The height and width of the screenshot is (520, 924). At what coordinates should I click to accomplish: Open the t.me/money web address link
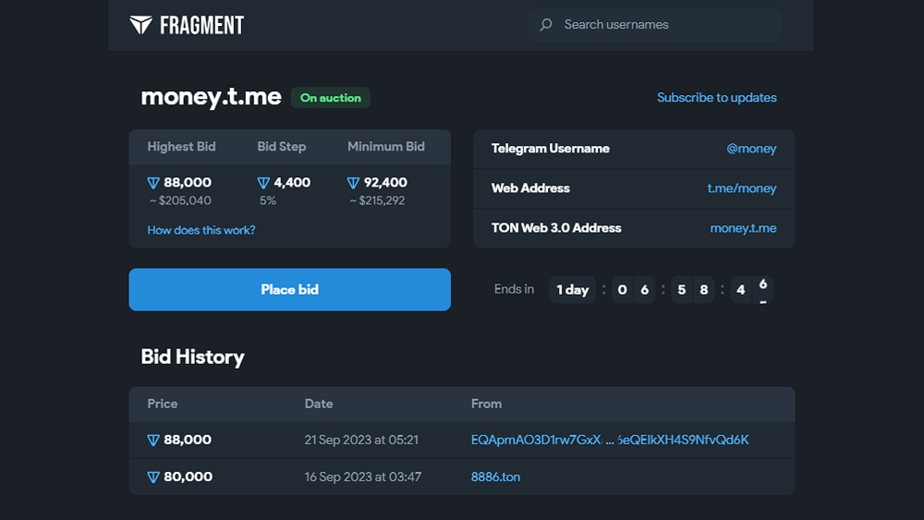point(742,188)
